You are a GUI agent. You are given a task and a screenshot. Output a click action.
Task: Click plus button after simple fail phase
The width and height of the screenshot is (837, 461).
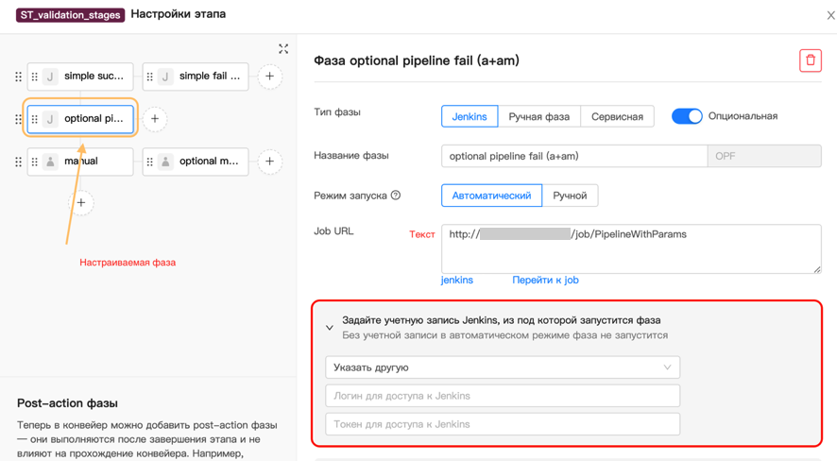[270, 77]
